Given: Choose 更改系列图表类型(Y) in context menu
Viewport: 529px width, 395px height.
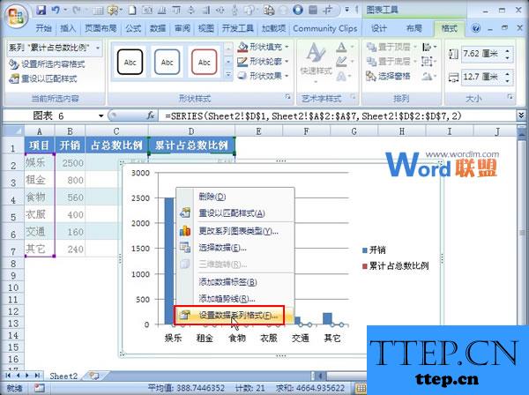Looking at the screenshot, I should coord(235,231).
